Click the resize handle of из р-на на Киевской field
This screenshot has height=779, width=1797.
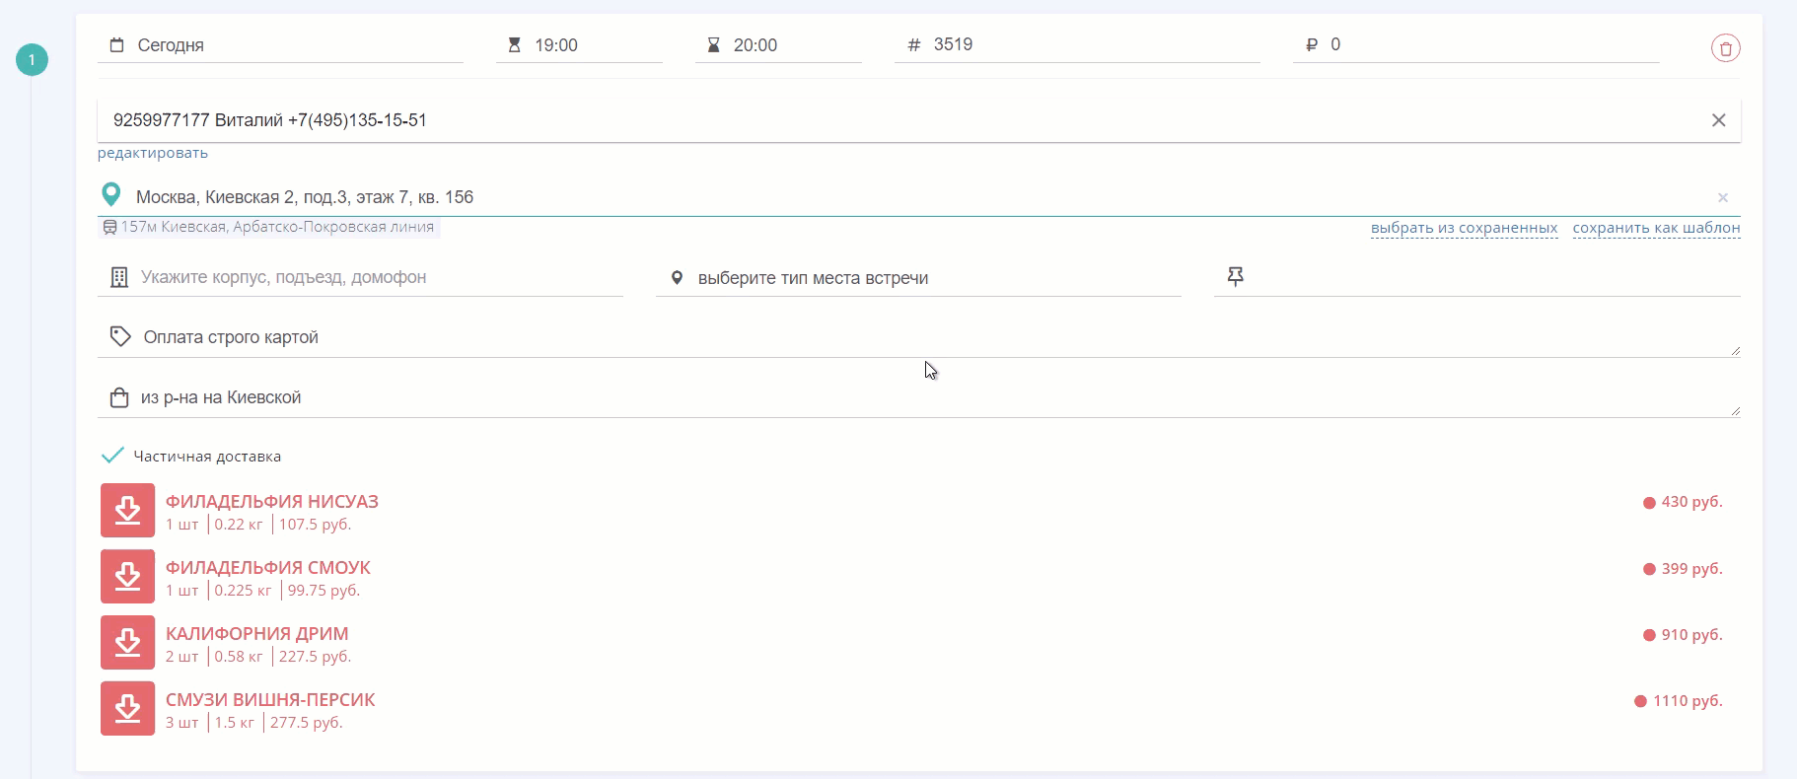coord(1735,411)
